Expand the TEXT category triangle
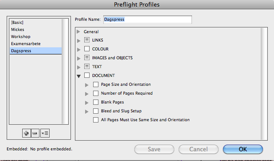274x161 pixels. pos(78,67)
